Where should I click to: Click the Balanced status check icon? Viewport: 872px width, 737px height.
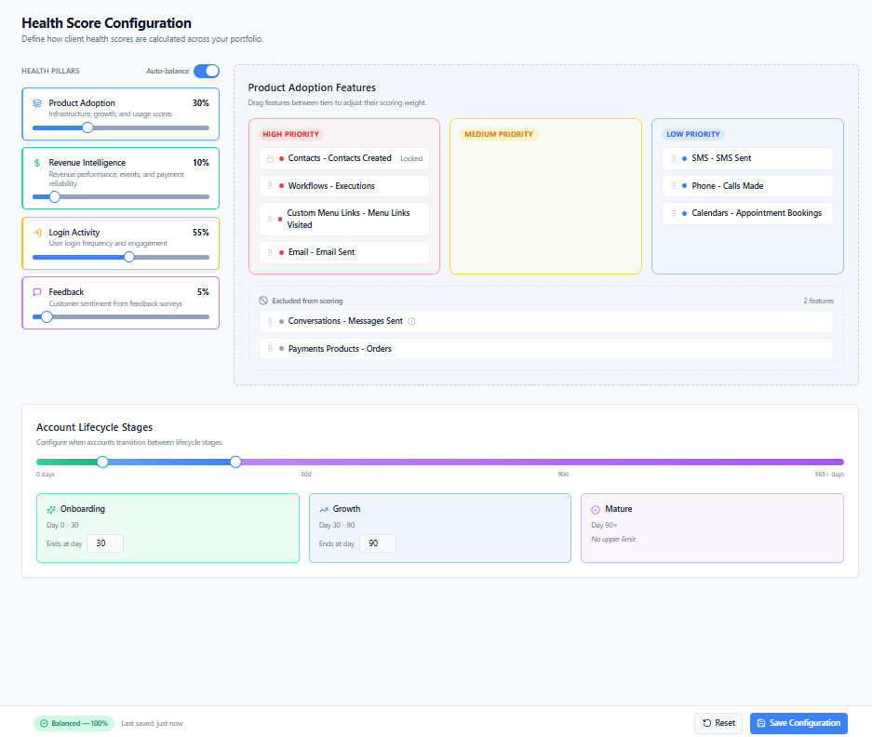44,724
